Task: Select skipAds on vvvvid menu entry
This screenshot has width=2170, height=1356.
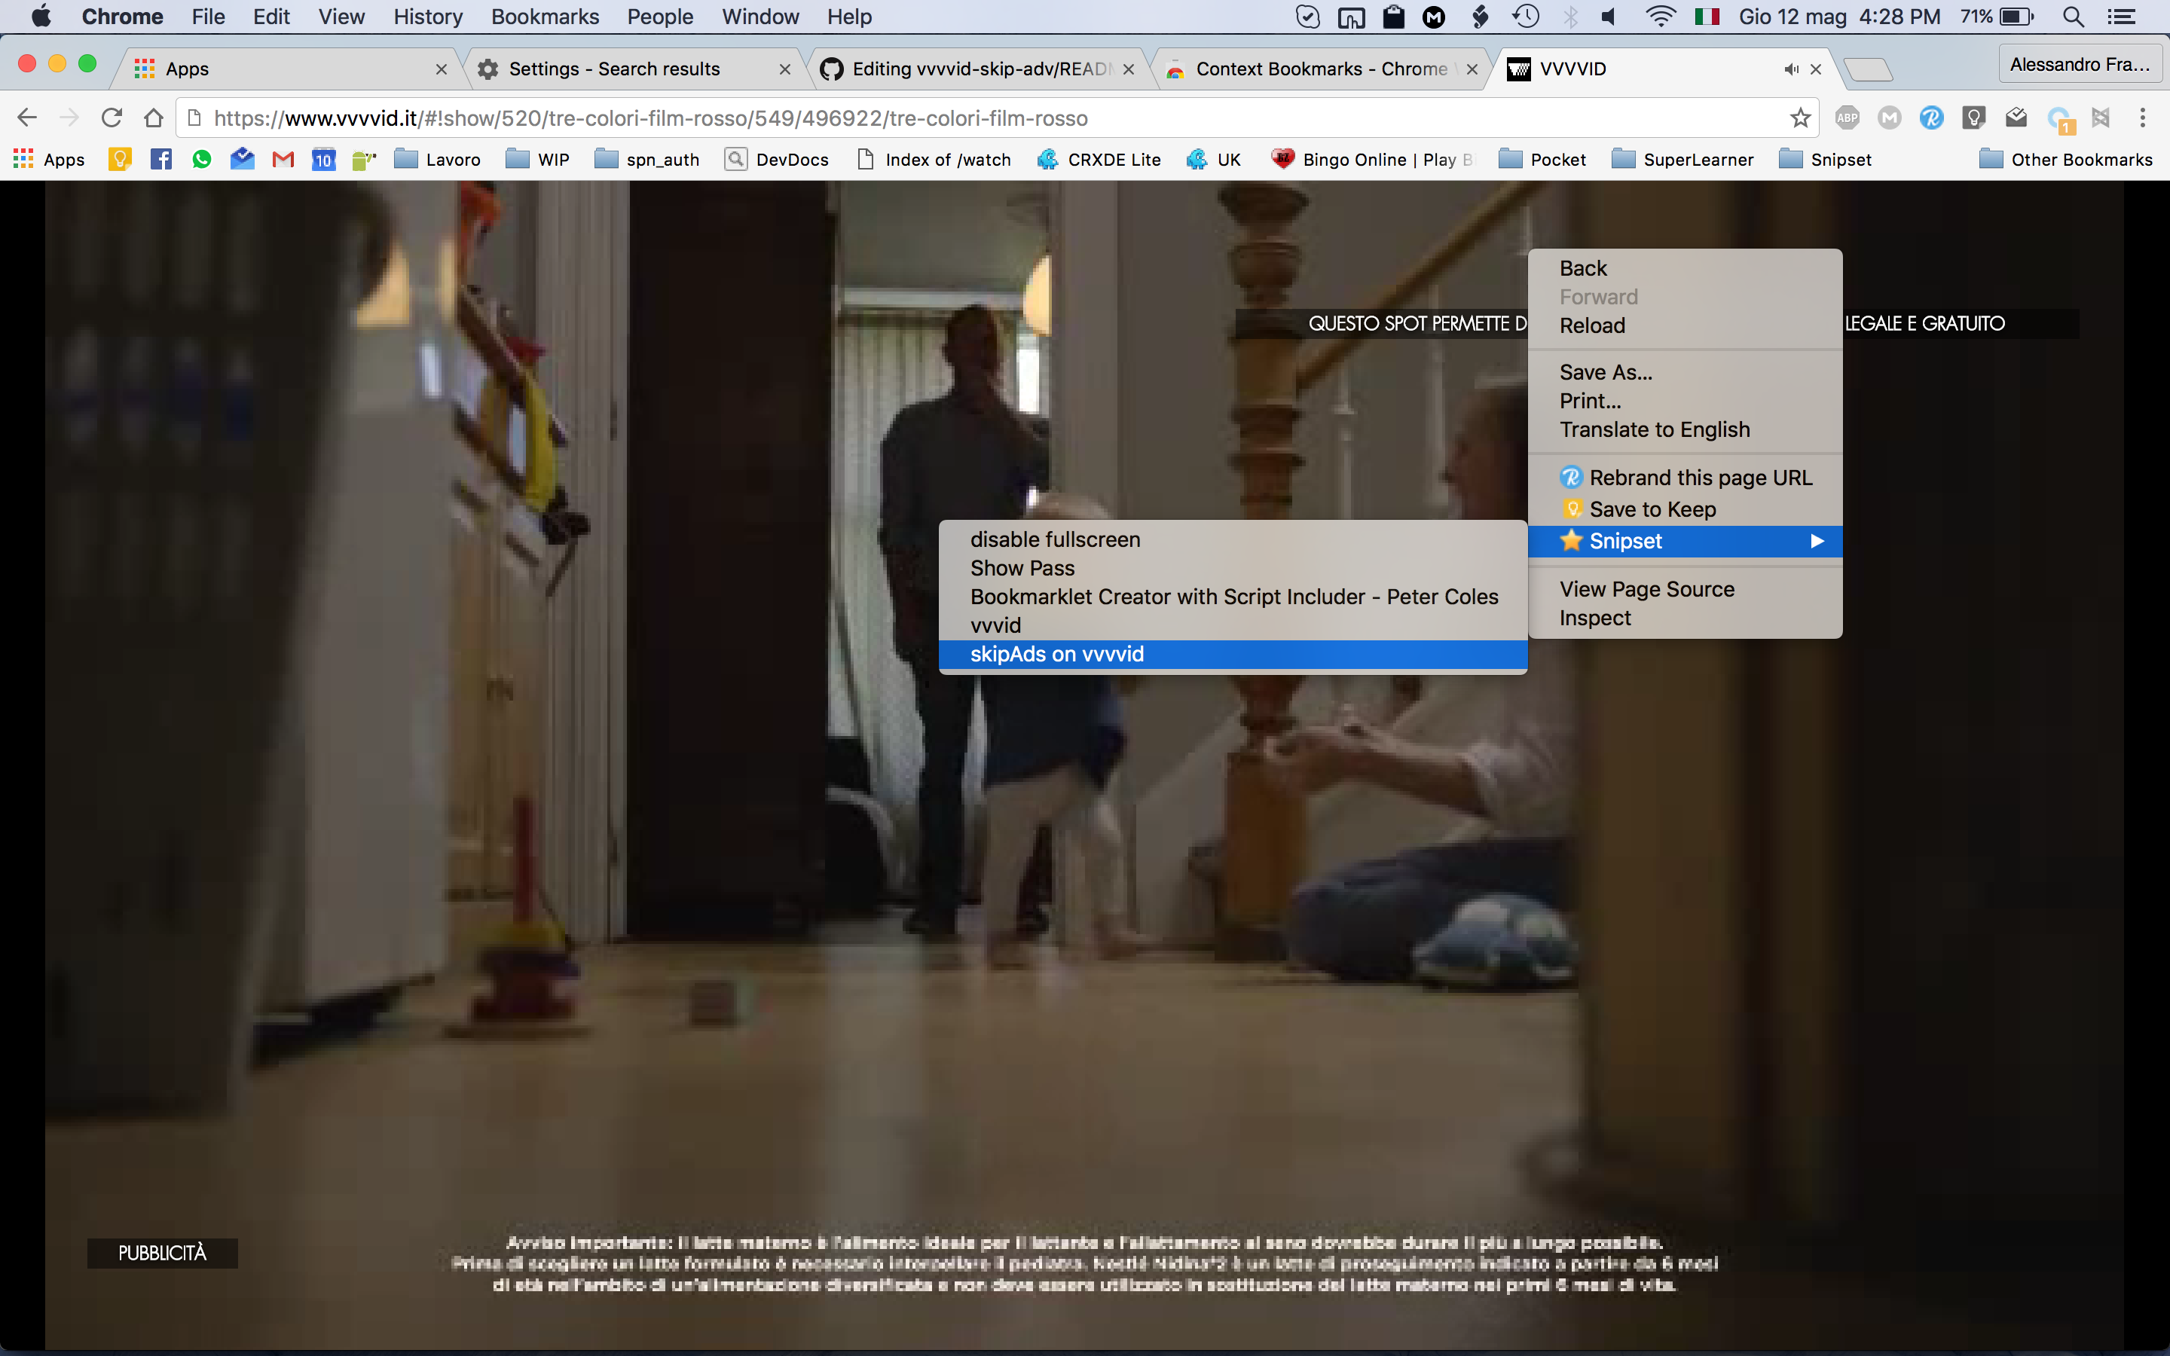Action: tap(1056, 654)
